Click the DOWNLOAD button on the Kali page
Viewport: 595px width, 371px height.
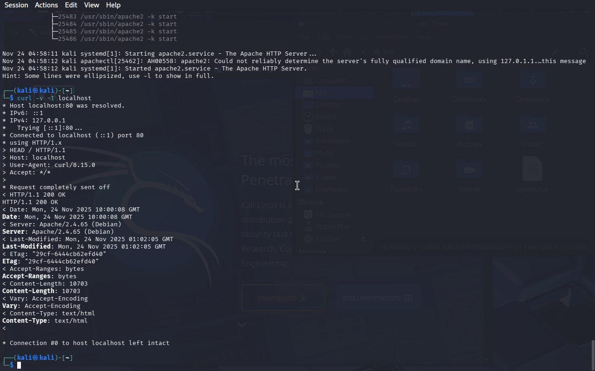(283, 298)
